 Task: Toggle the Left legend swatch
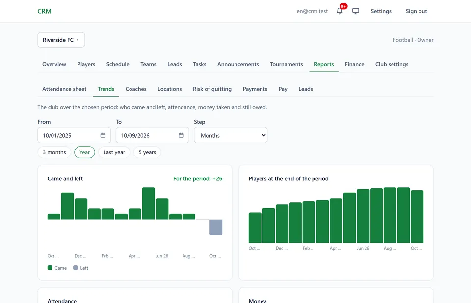pyautogui.click(x=76, y=268)
